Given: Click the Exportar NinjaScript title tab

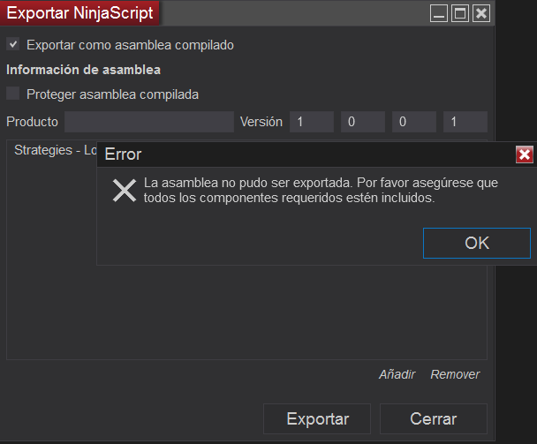Looking at the screenshot, I should [79, 13].
